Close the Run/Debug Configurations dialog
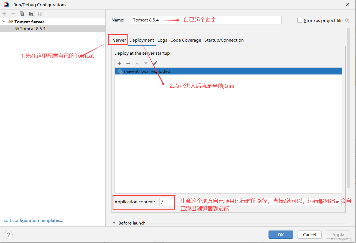This screenshot has height=243, width=356. click(x=347, y=5)
